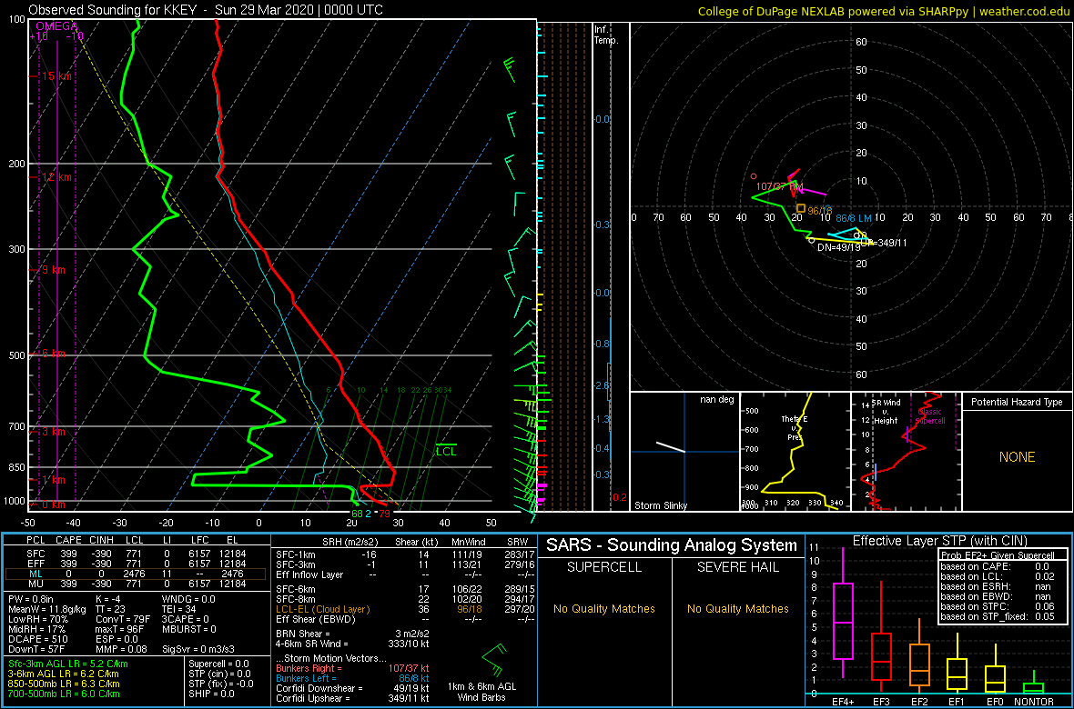Click the LCL-EL (Cloud Layer) row

[405, 608]
